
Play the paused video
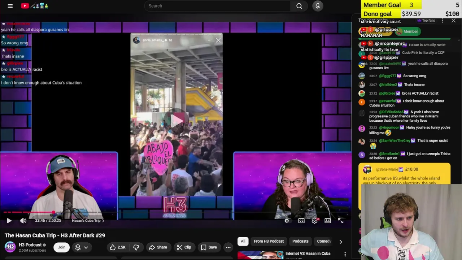[x=9, y=221]
